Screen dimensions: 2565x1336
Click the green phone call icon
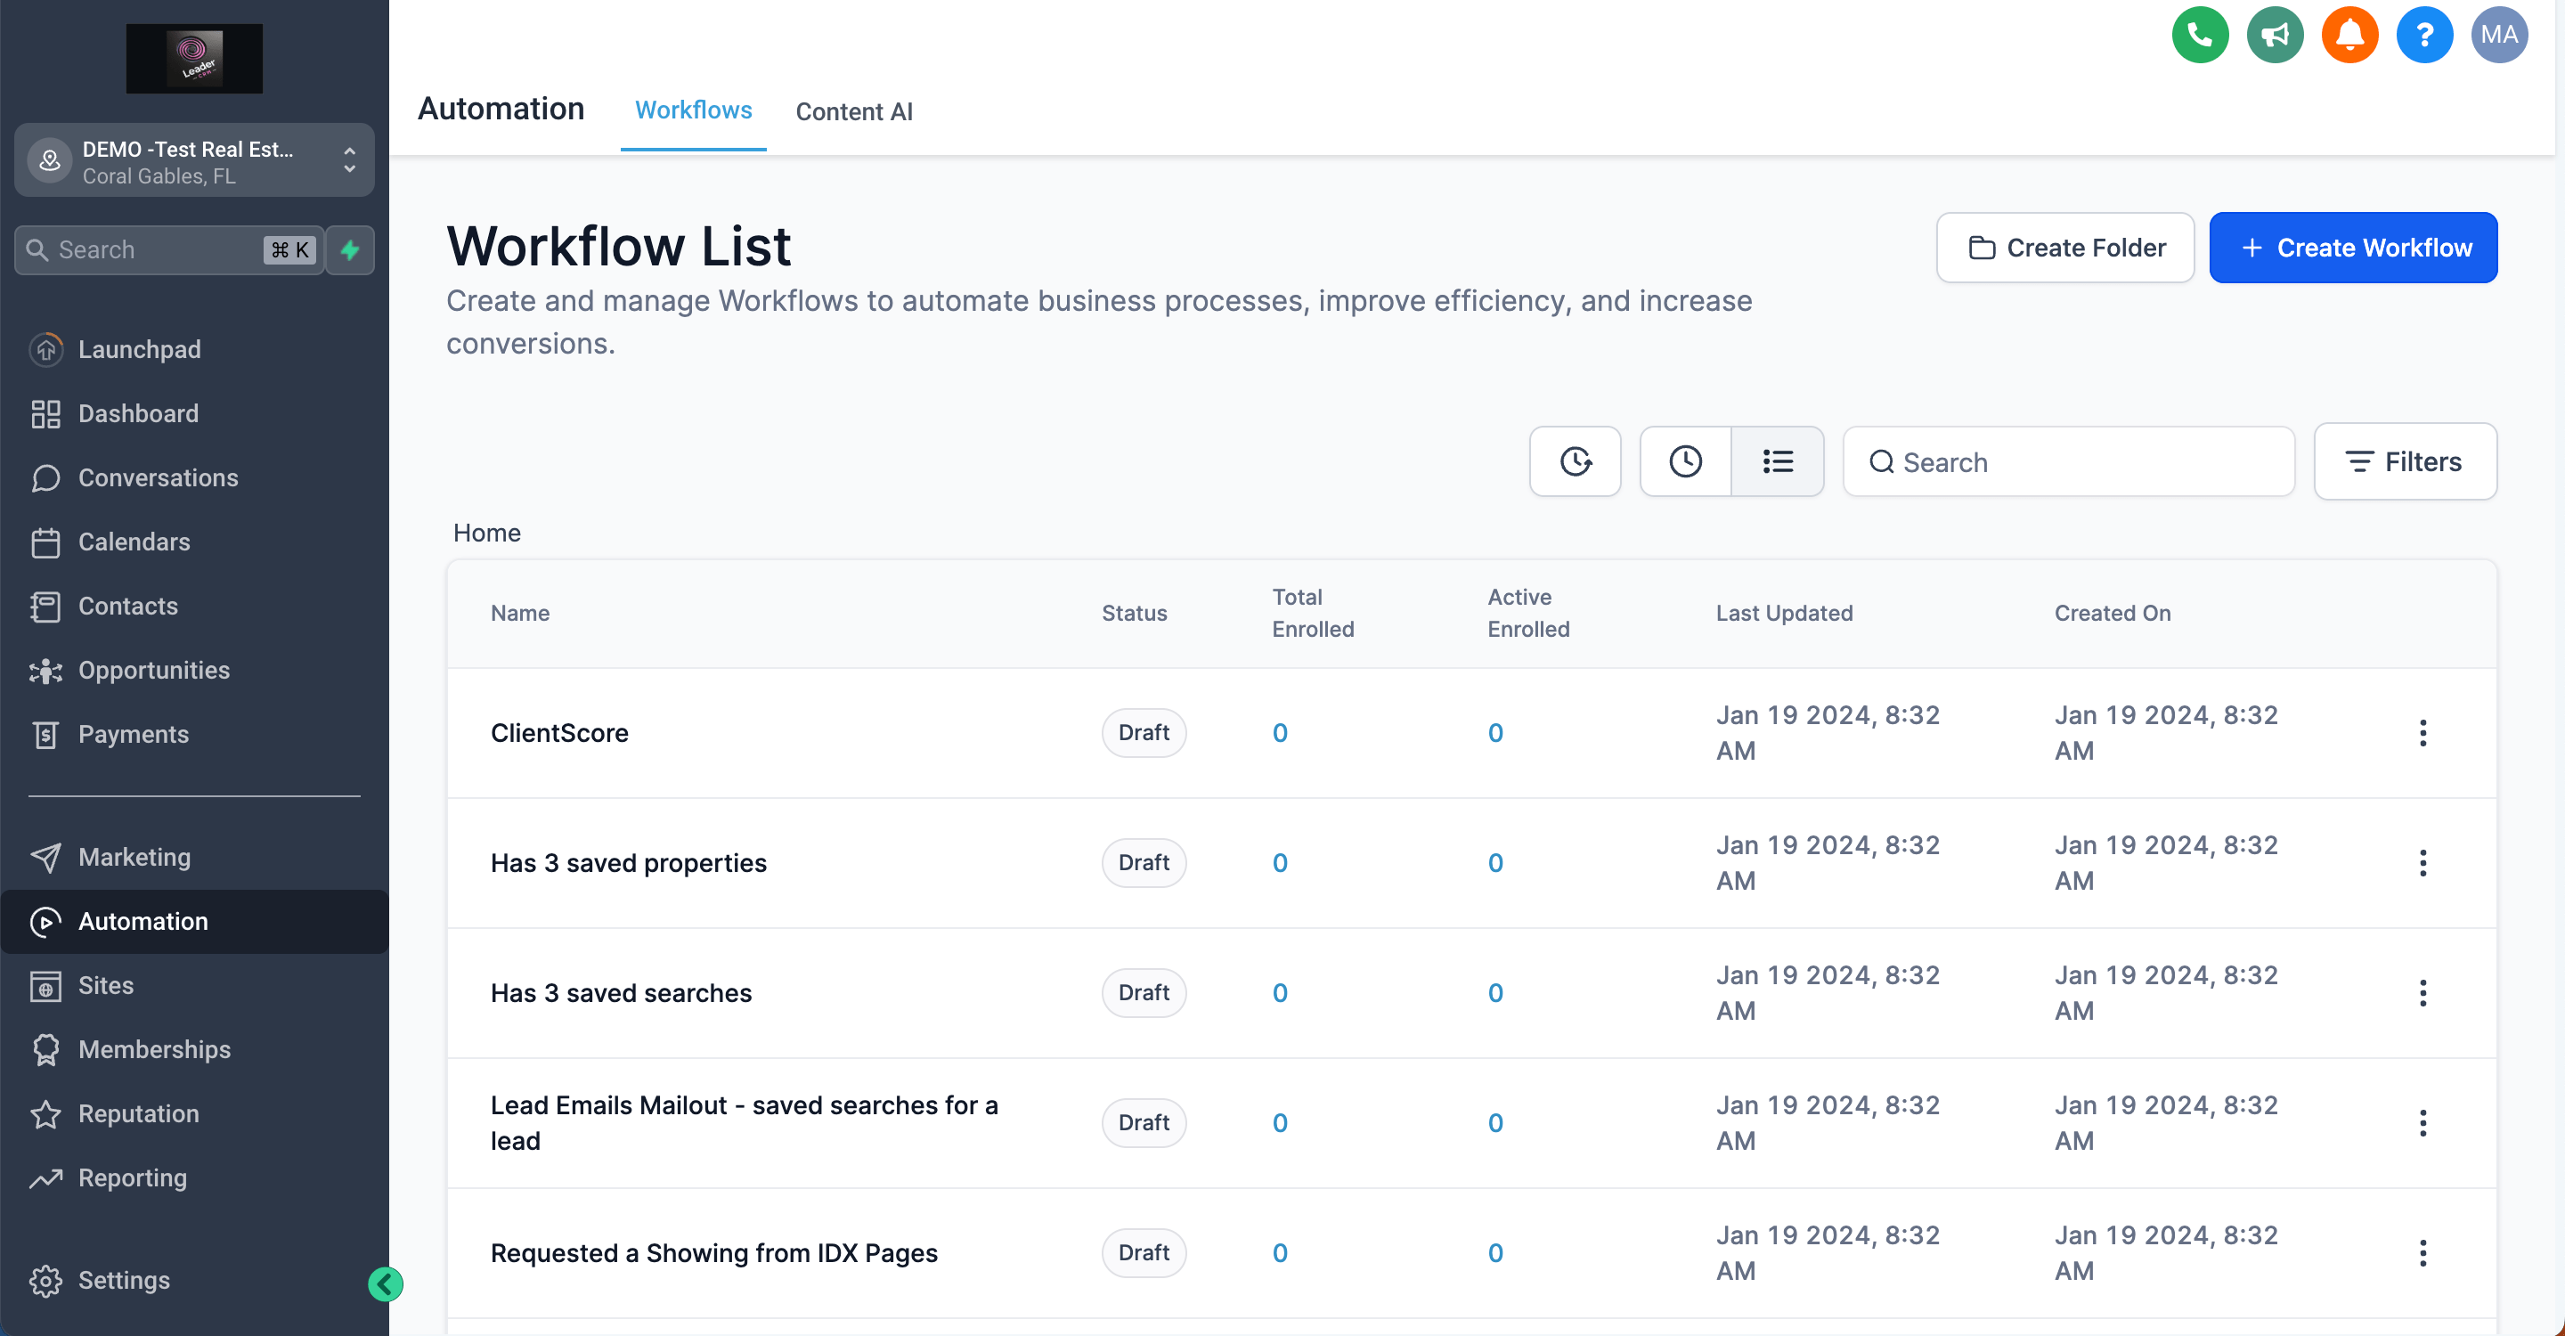(2200, 35)
